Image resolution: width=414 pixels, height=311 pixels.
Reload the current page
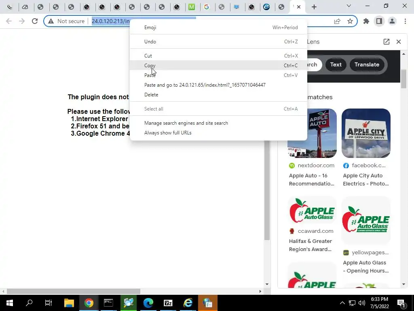(x=35, y=21)
